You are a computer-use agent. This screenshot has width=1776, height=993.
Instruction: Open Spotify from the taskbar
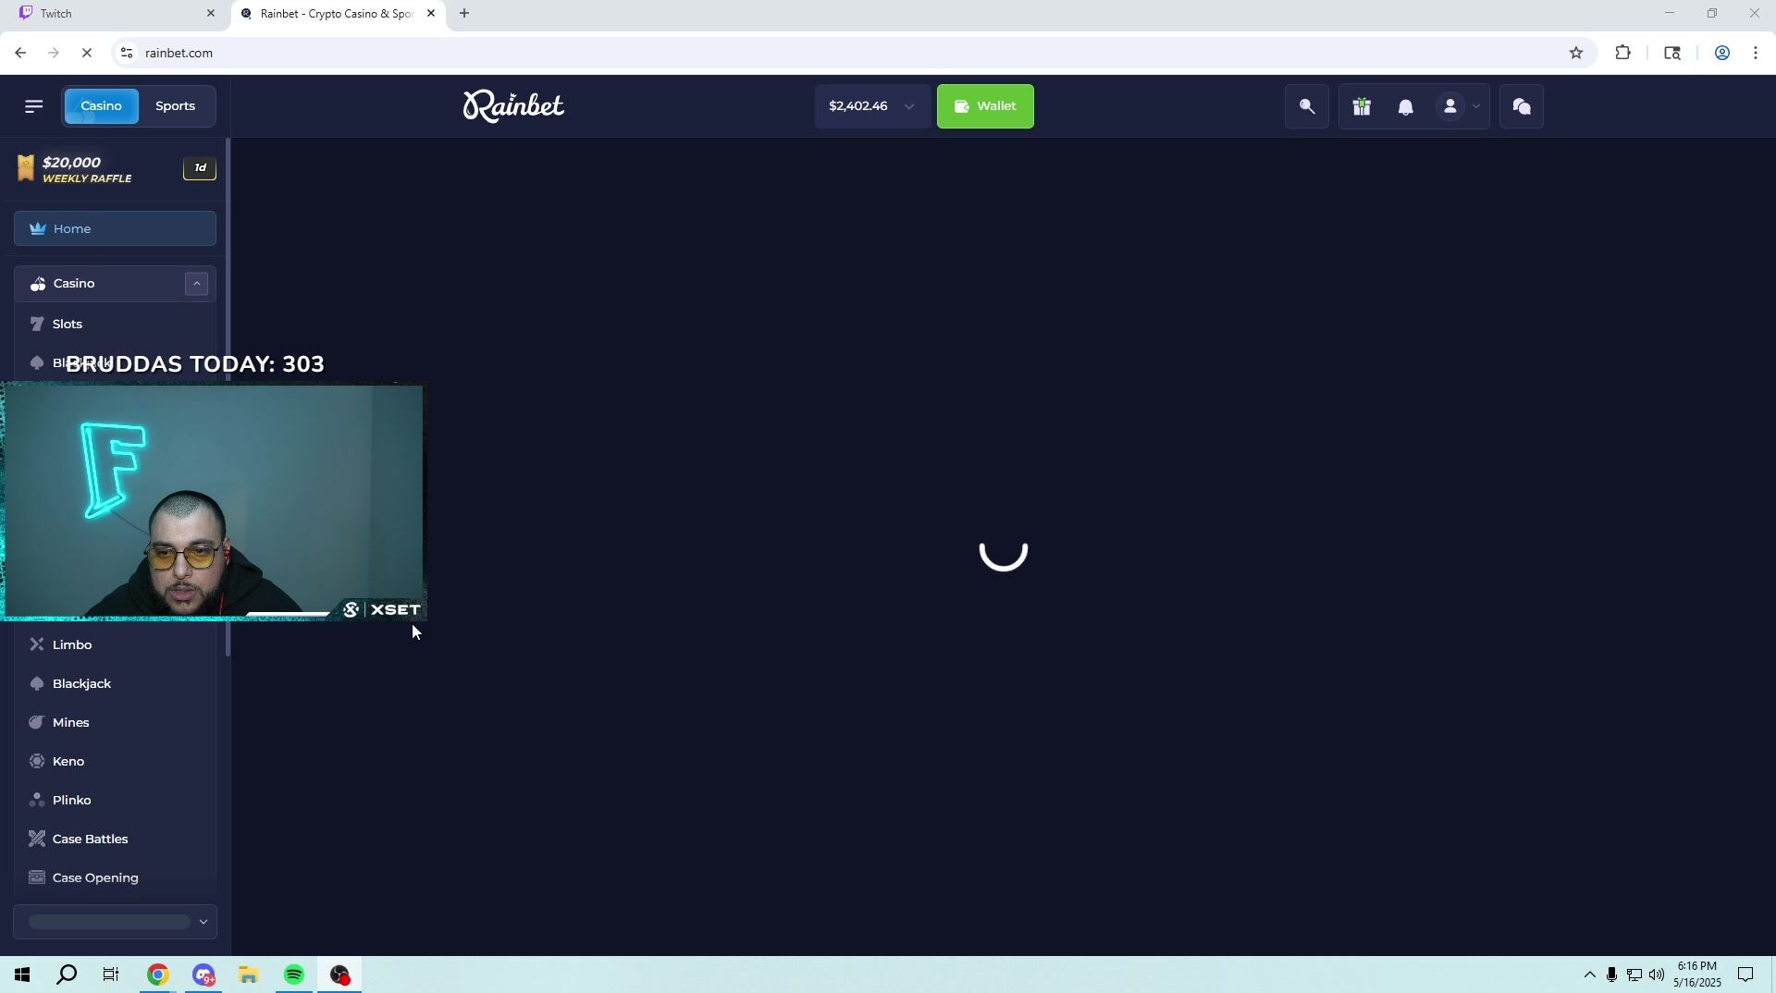pos(294,975)
